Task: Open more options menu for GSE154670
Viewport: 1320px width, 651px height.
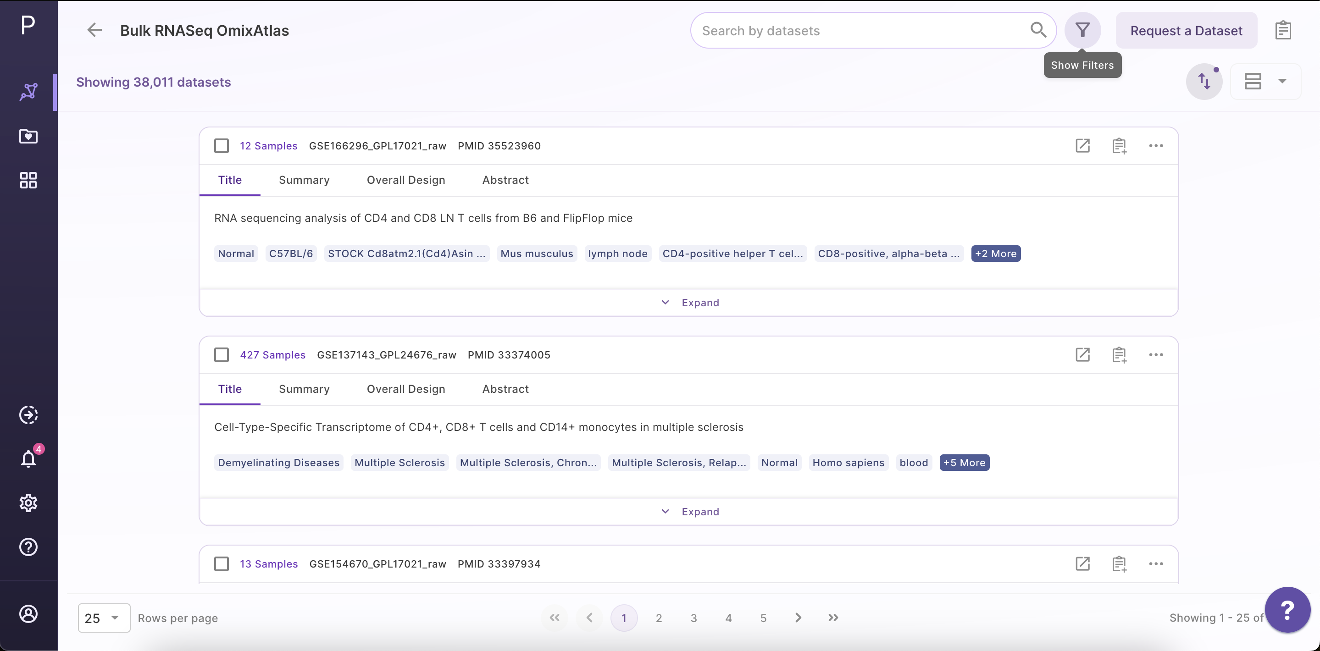Action: (1155, 563)
